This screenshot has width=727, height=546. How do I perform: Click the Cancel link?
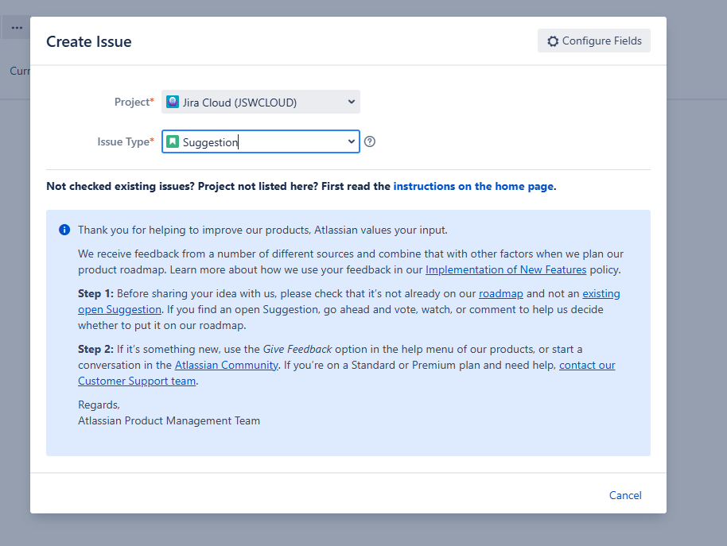pos(625,495)
